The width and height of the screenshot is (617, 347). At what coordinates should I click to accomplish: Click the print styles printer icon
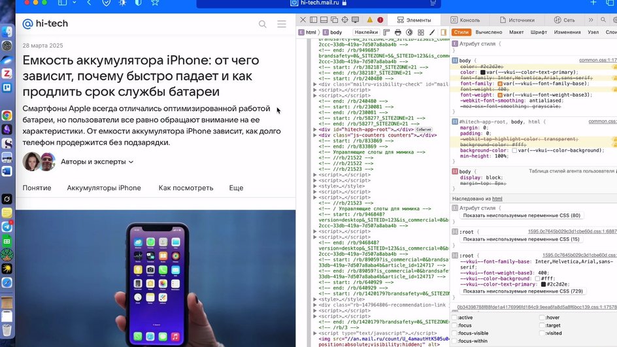[x=398, y=32]
